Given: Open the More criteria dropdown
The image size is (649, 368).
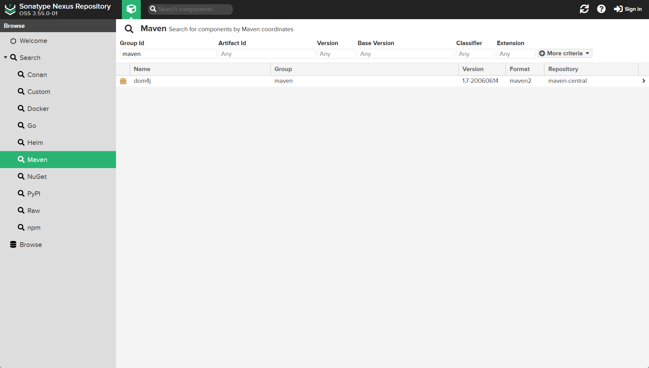Looking at the screenshot, I should coord(565,53).
